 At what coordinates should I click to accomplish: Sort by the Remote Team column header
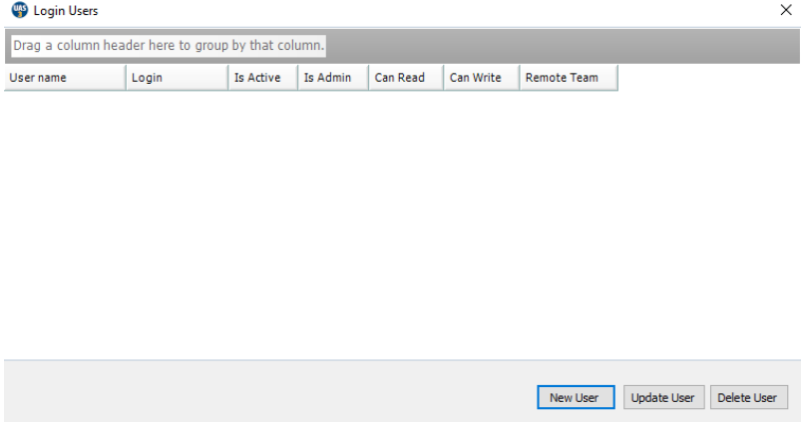(568, 78)
